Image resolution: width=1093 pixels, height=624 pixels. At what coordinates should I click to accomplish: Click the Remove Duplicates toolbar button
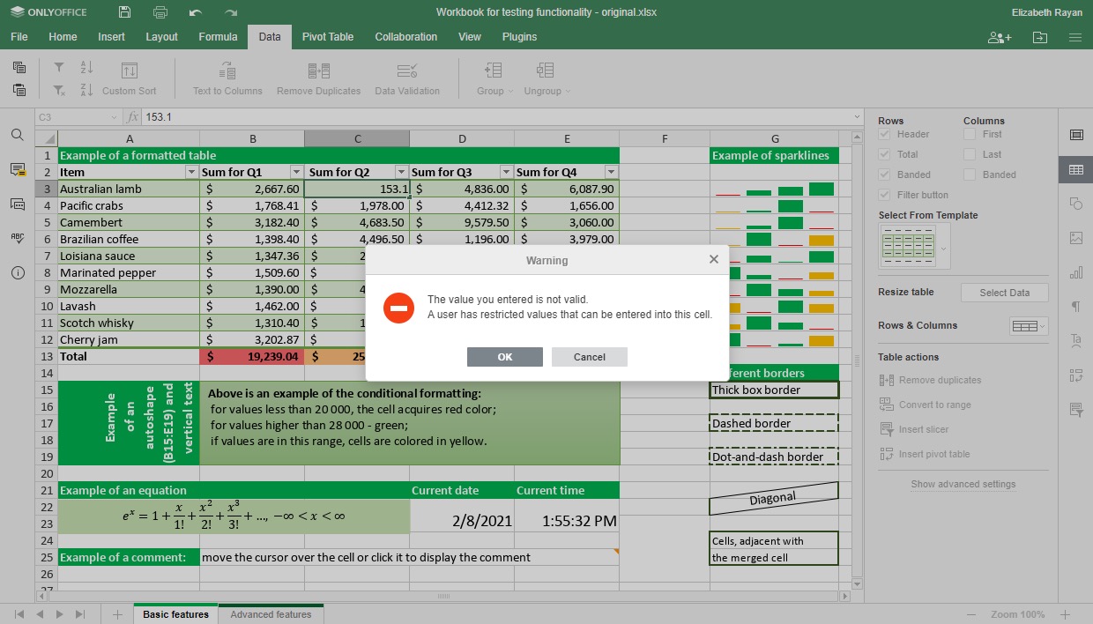319,78
